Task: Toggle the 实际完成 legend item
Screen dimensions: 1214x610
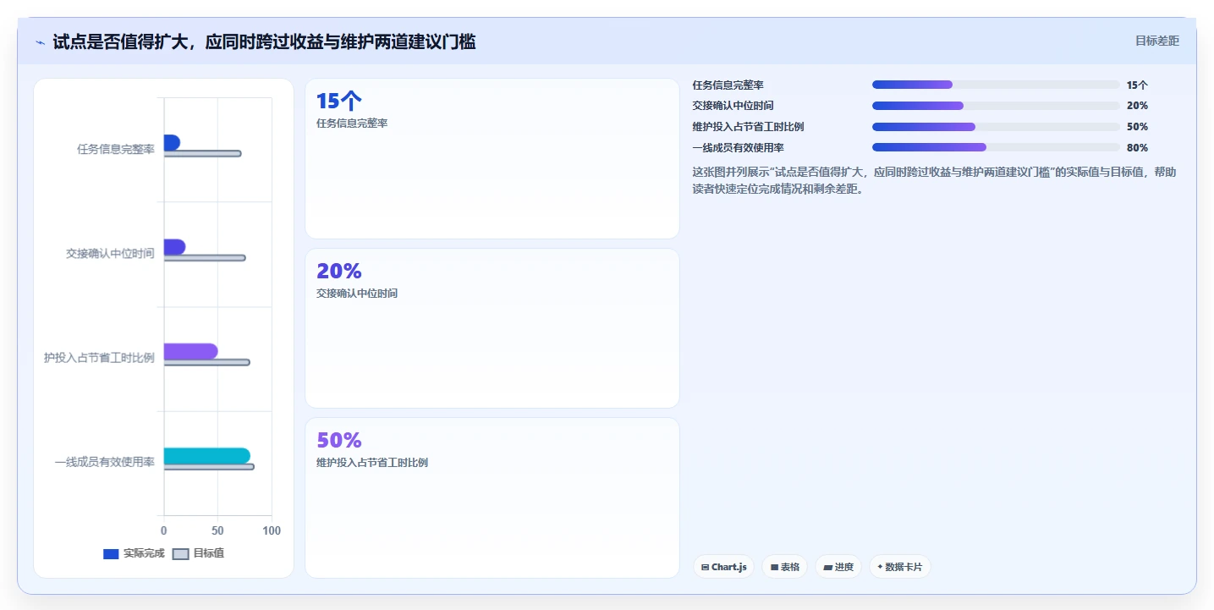Action: click(x=134, y=553)
